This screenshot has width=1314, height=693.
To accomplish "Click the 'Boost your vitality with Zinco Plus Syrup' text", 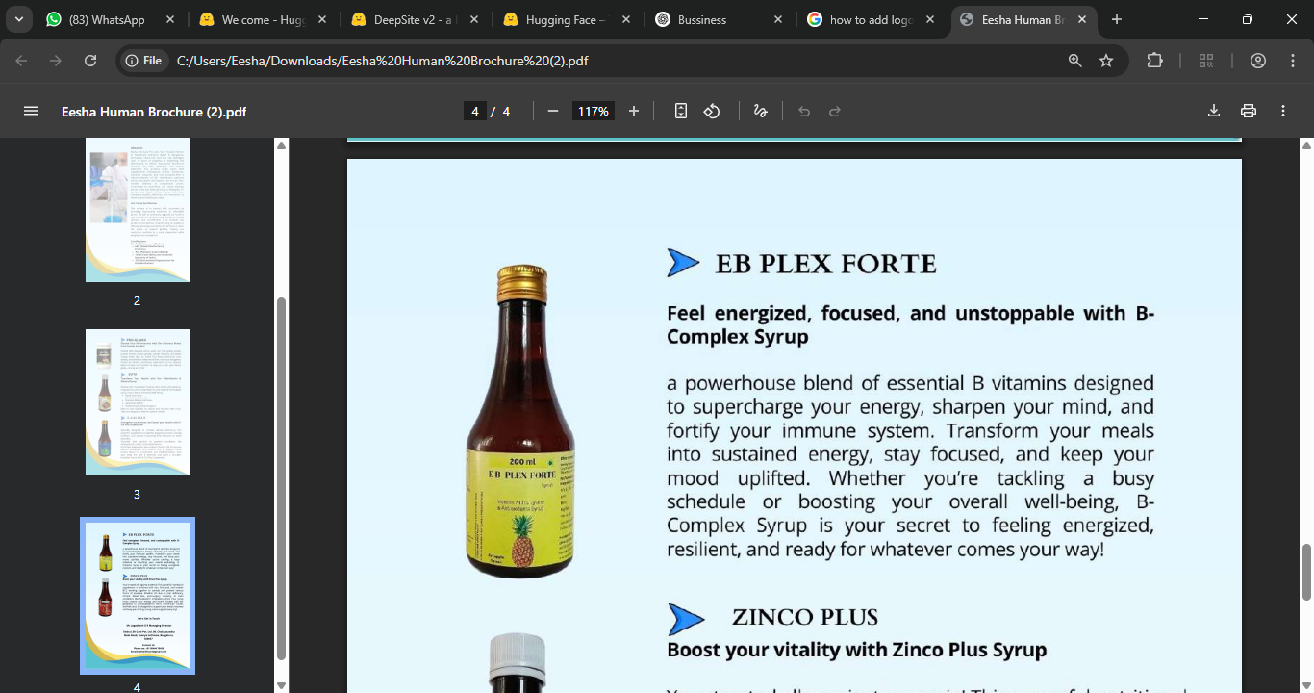I will pyautogui.click(x=856, y=650).
